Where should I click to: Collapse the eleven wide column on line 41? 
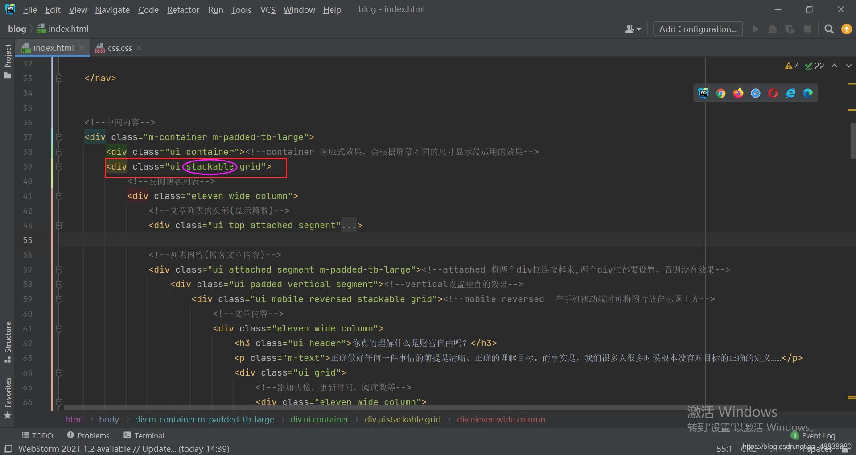[x=59, y=196]
